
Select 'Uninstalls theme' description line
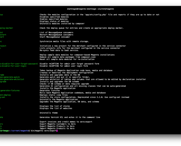(49, 113)
